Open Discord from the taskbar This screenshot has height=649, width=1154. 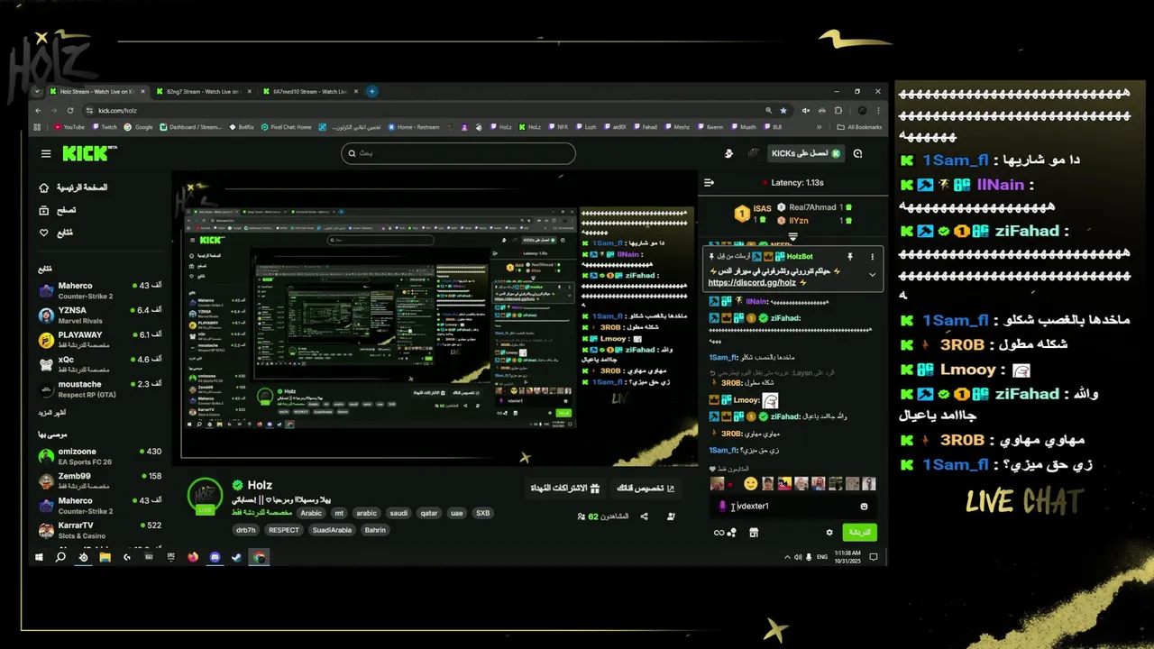click(x=215, y=558)
